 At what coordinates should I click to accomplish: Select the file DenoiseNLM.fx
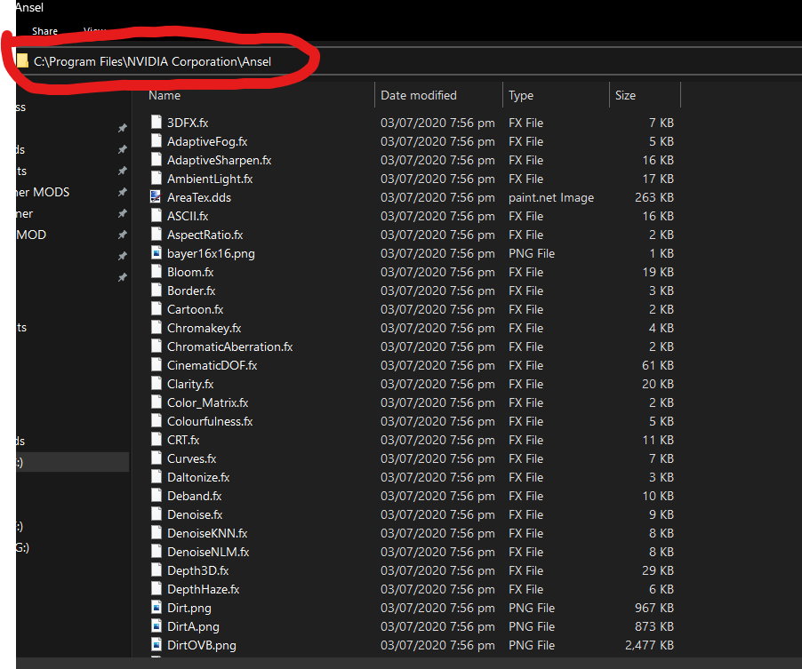208,552
